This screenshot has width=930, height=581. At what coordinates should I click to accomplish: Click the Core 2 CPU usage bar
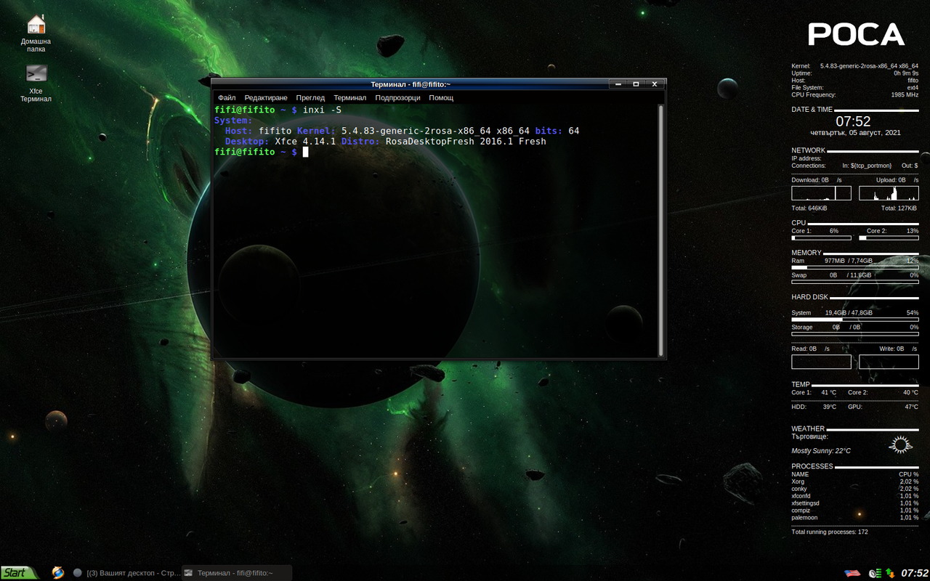tap(889, 237)
